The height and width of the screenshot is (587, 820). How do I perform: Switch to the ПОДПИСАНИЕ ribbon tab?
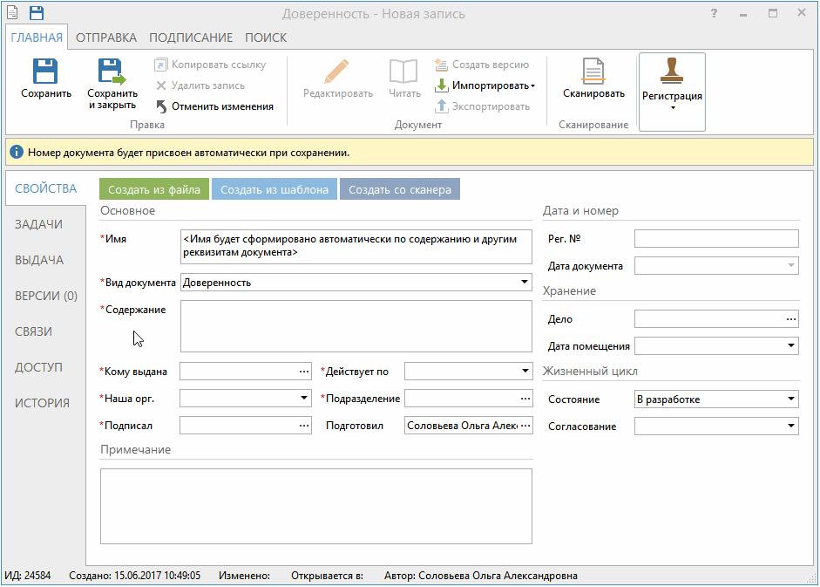pyautogui.click(x=191, y=38)
